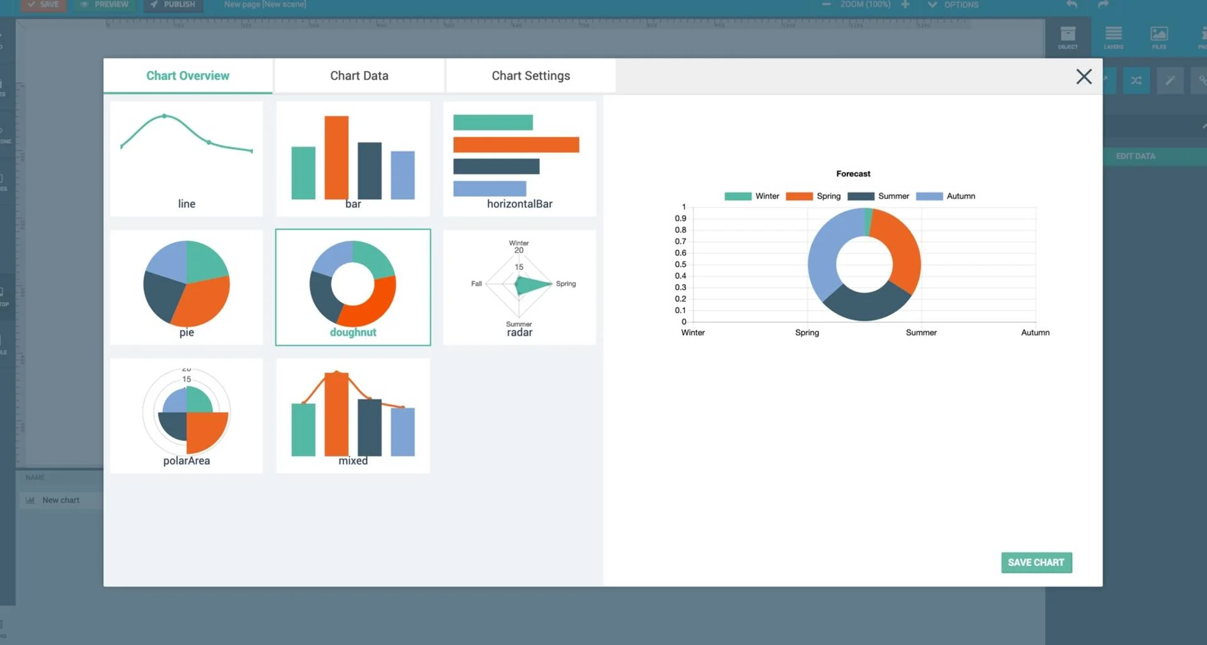The image size is (1207, 645).
Task: Click the redo arrow icon
Action: coord(1103,4)
